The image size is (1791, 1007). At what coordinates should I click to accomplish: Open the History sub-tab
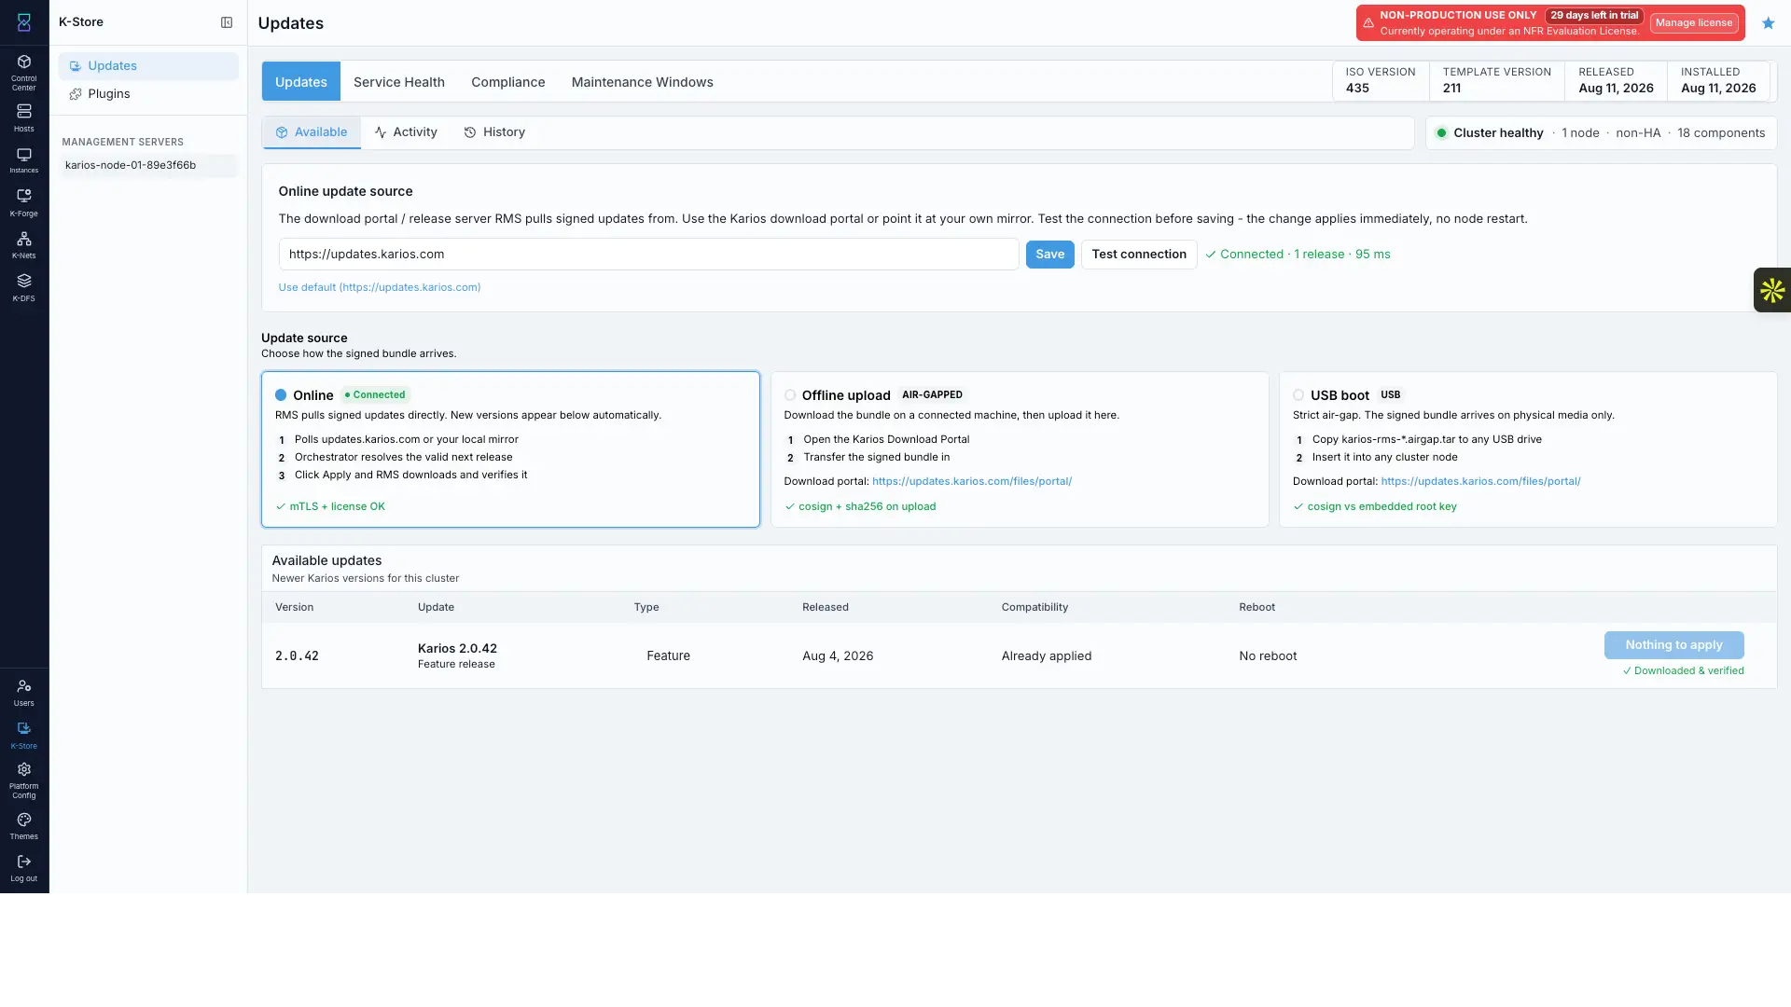coord(494,132)
